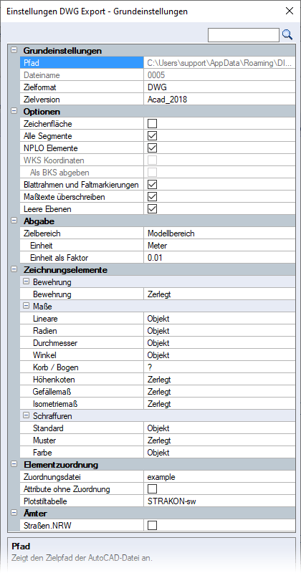Collapse the Bewehrung subgroup
This screenshot has height=573, width=301.
click(26, 281)
